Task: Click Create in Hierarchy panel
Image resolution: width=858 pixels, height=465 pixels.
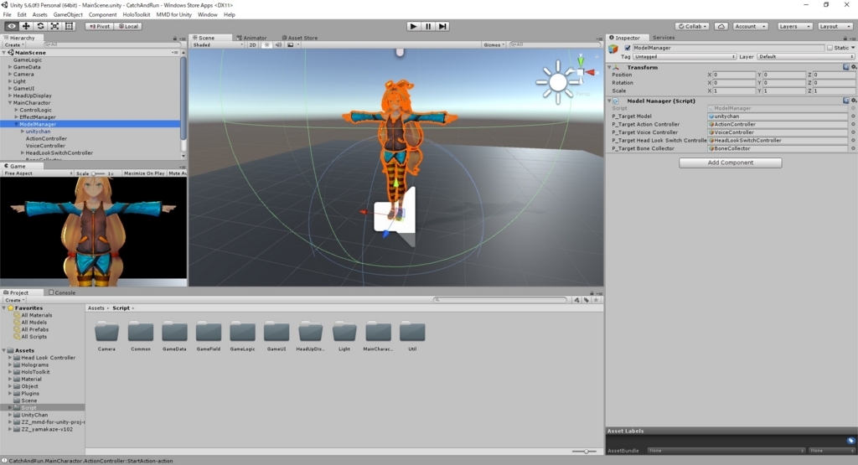Action: (13, 45)
